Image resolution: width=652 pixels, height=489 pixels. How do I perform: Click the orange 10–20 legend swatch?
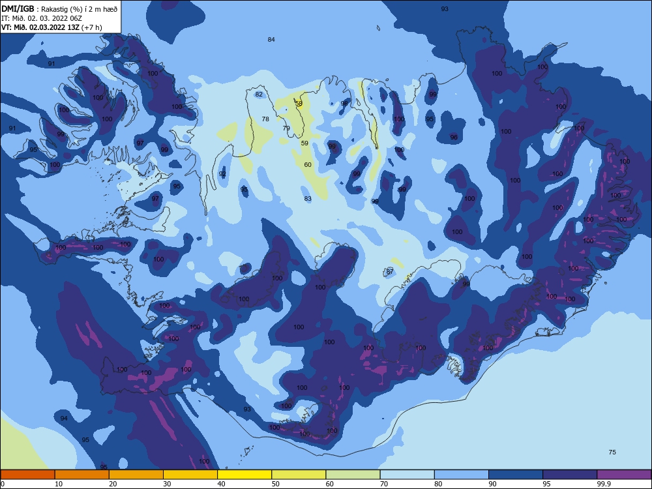click(82, 475)
